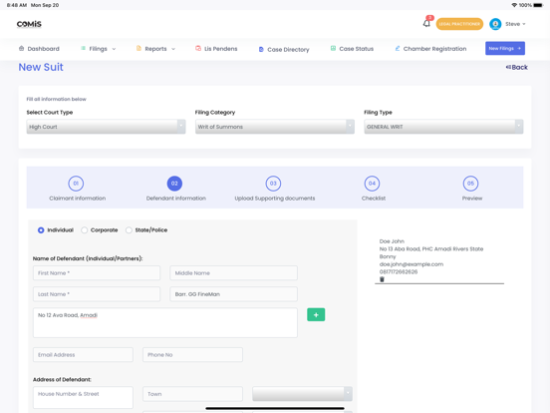The width and height of the screenshot is (550, 413).
Task: Focus the House Number & Street field
Action: coord(83,398)
